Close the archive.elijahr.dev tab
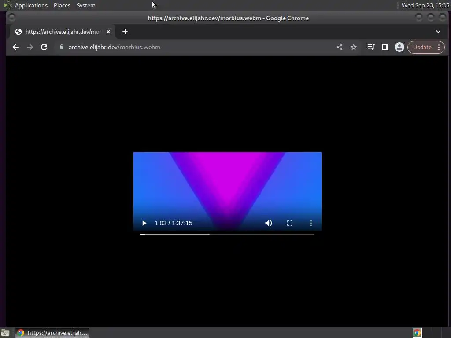Image resolution: width=451 pixels, height=338 pixels. (x=108, y=32)
